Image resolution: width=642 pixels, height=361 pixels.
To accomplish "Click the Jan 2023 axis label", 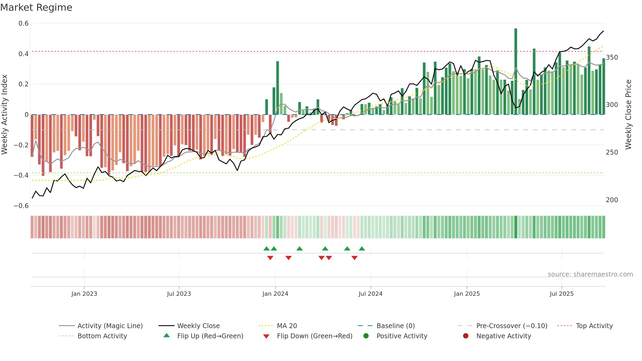I will (x=84, y=294).
